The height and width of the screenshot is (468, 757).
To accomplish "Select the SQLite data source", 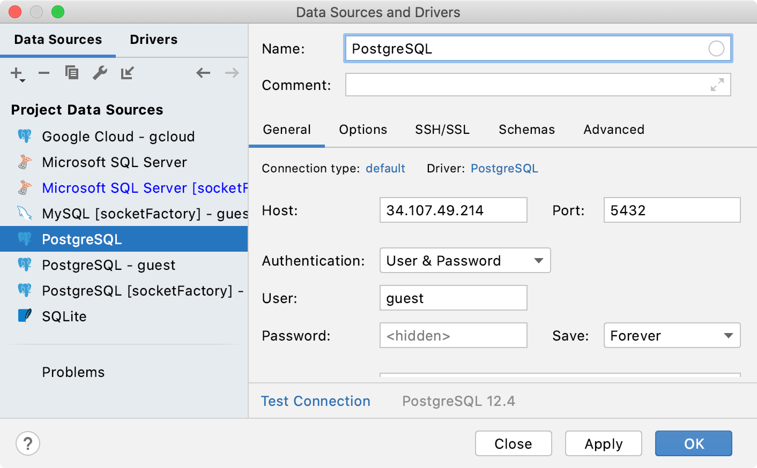I will pyautogui.click(x=63, y=316).
